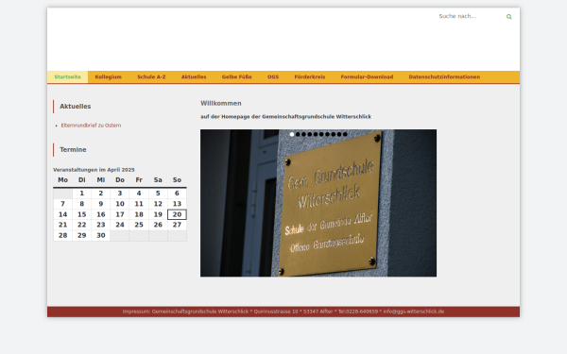
Task: Open the Schule A-Z menu item
Action: [151, 77]
